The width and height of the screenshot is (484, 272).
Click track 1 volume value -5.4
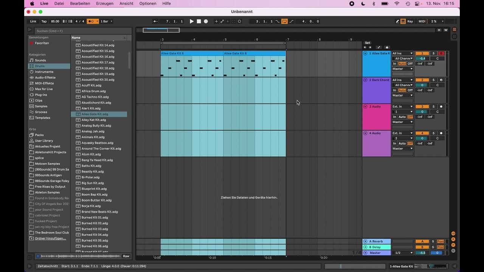tap(422, 59)
